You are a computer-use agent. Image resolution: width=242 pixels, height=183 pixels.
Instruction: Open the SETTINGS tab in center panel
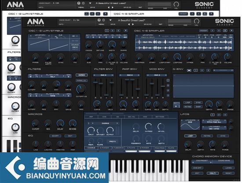coord(160,117)
